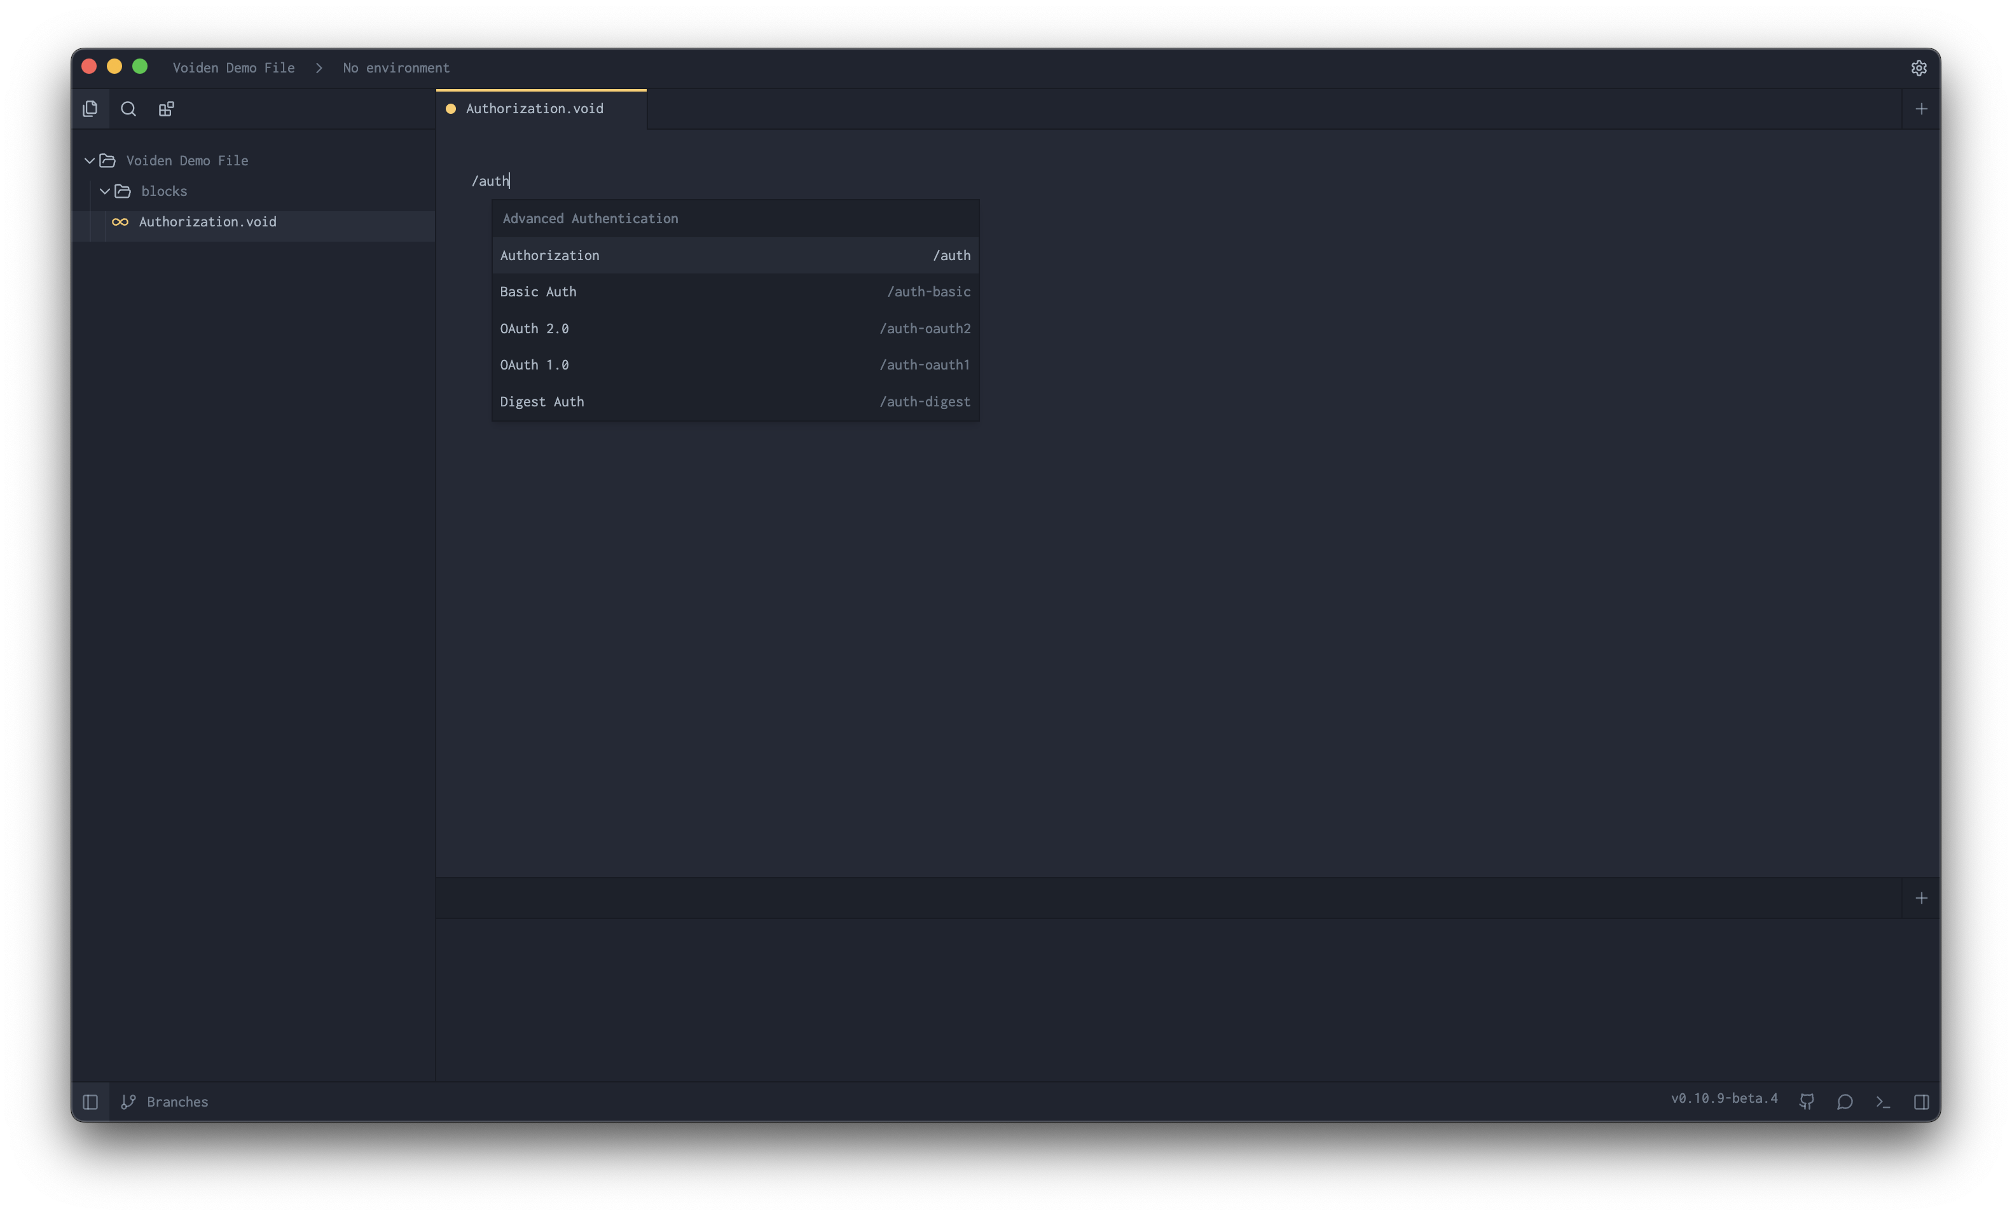Select Authorization.void in the file tree

[x=207, y=221]
